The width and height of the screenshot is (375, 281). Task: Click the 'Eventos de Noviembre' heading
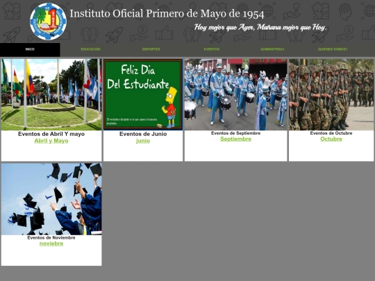51,238
